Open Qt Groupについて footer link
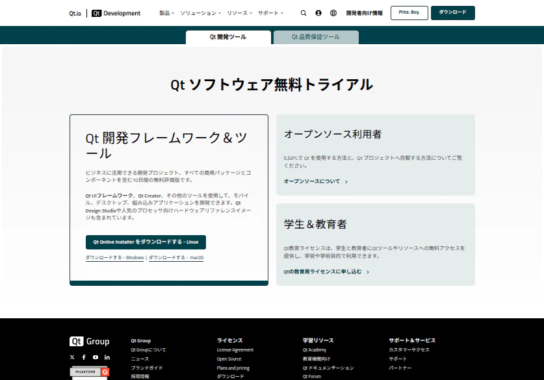Screen dimensions: 544x380 (x=148, y=350)
